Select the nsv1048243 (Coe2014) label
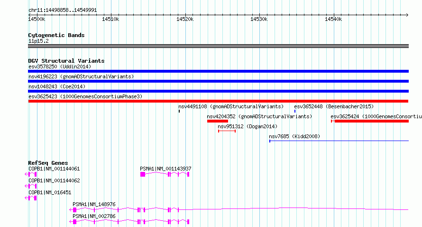422x227 pixels. click(57, 86)
